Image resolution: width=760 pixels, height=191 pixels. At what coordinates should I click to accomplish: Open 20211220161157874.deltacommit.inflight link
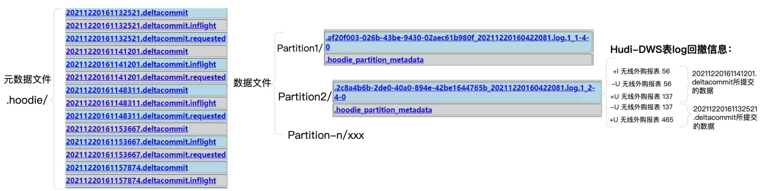click(x=141, y=180)
